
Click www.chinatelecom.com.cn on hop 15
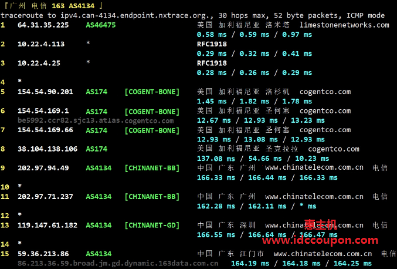[x=323, y=254]
